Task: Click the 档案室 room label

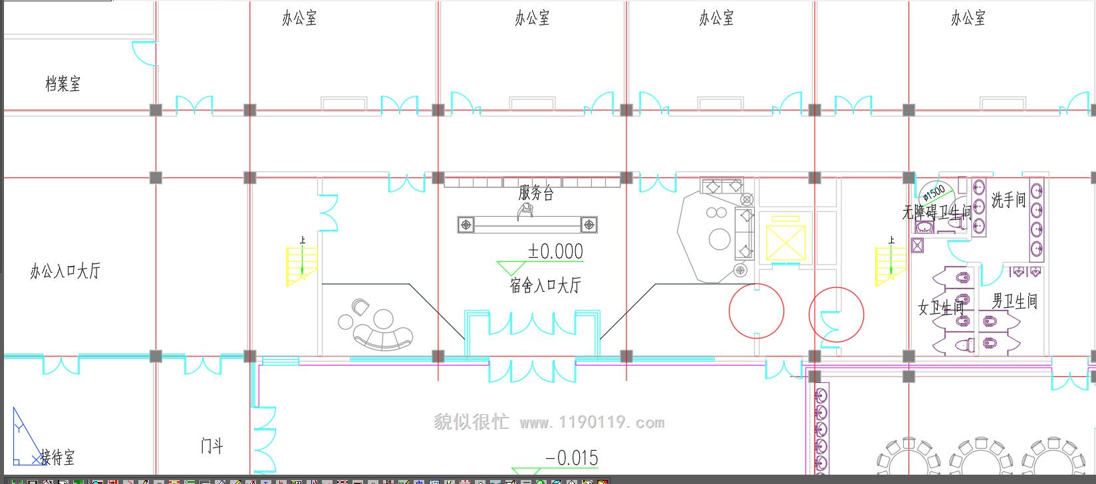Action: tap(63, 84)
